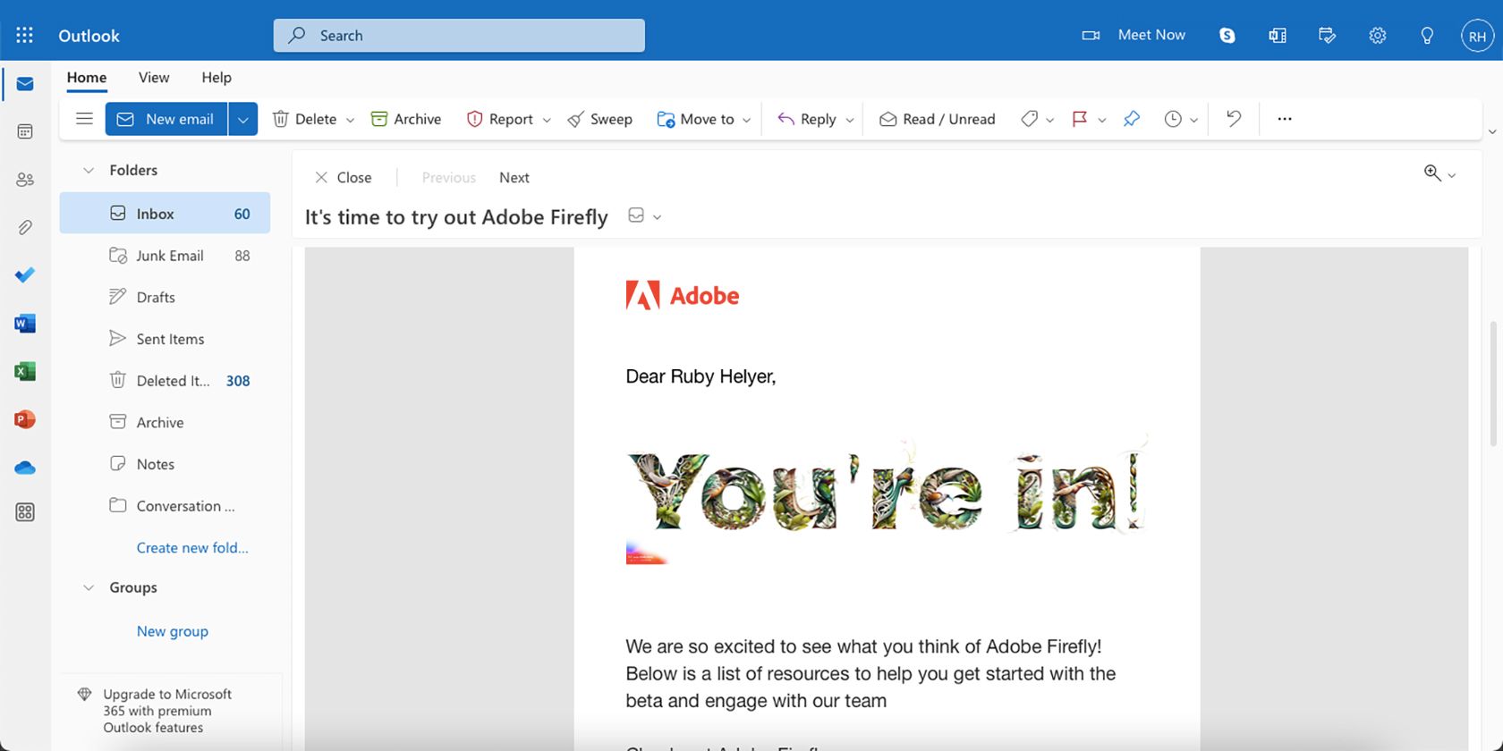
Task: Close the open email
Action: [343, 177]
